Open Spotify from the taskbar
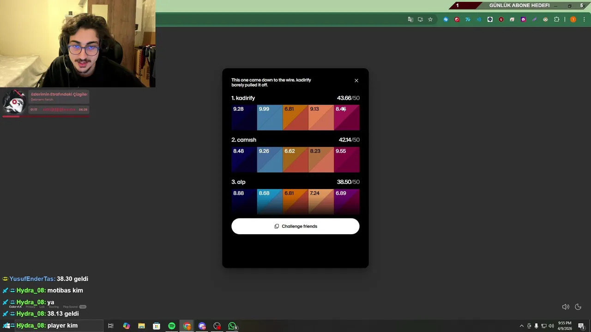 (x=172, y=326)
